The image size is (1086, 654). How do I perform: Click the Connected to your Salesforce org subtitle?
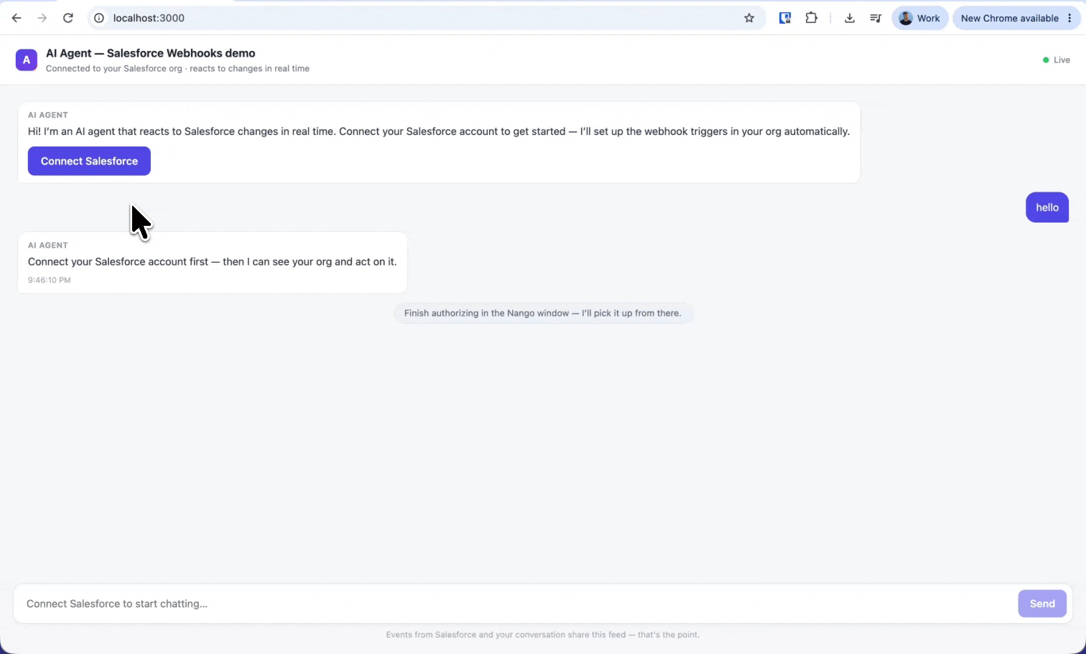pyautogui.click(x=178, y=68)
